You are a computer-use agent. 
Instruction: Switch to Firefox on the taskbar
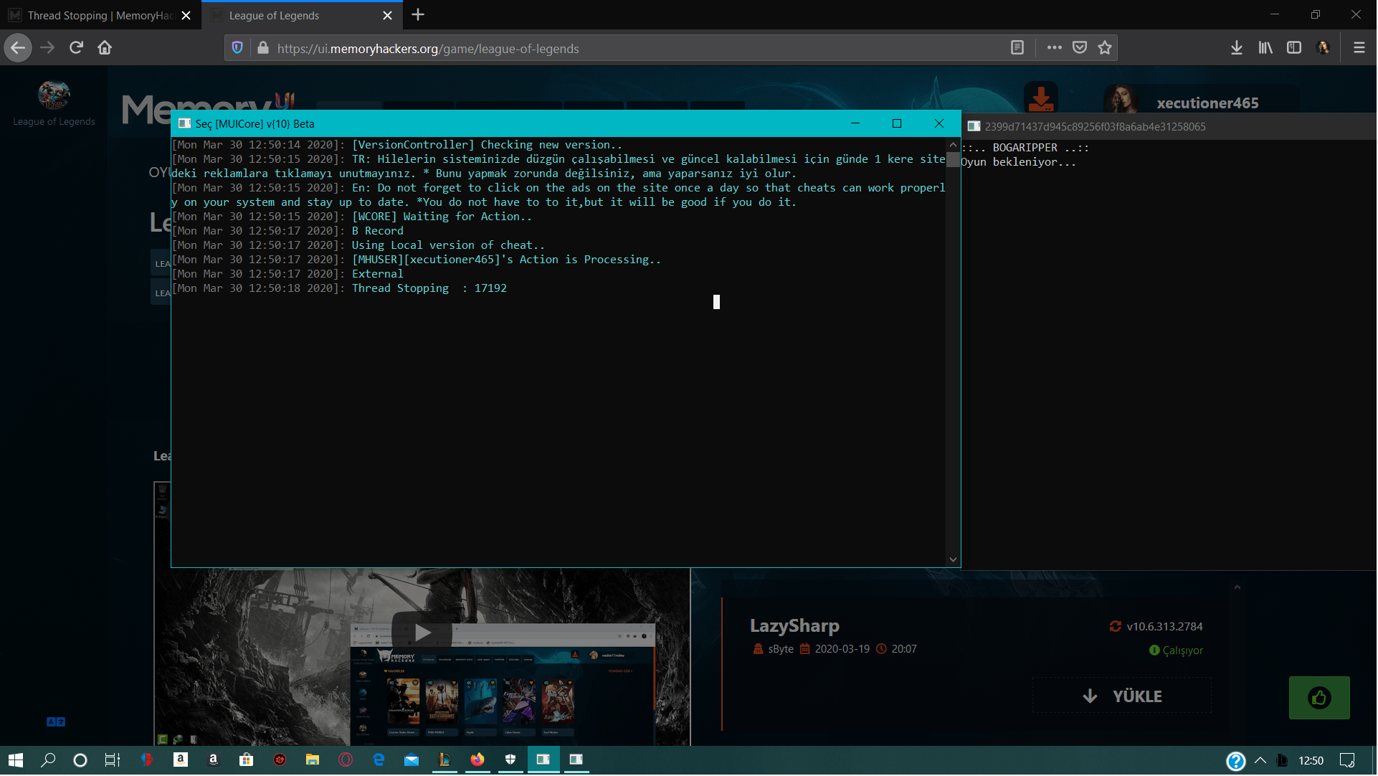(x=477, y=760)
